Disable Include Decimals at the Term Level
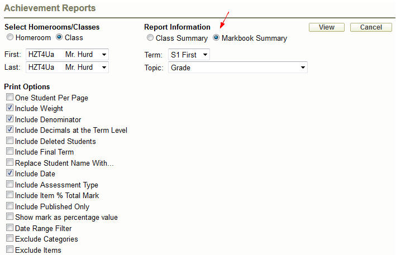Screen dimensions: 396x255 click(10, 131)
